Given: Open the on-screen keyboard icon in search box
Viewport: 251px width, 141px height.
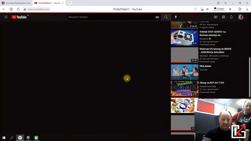Looking at the screenshot, I should tap(157, 17).
